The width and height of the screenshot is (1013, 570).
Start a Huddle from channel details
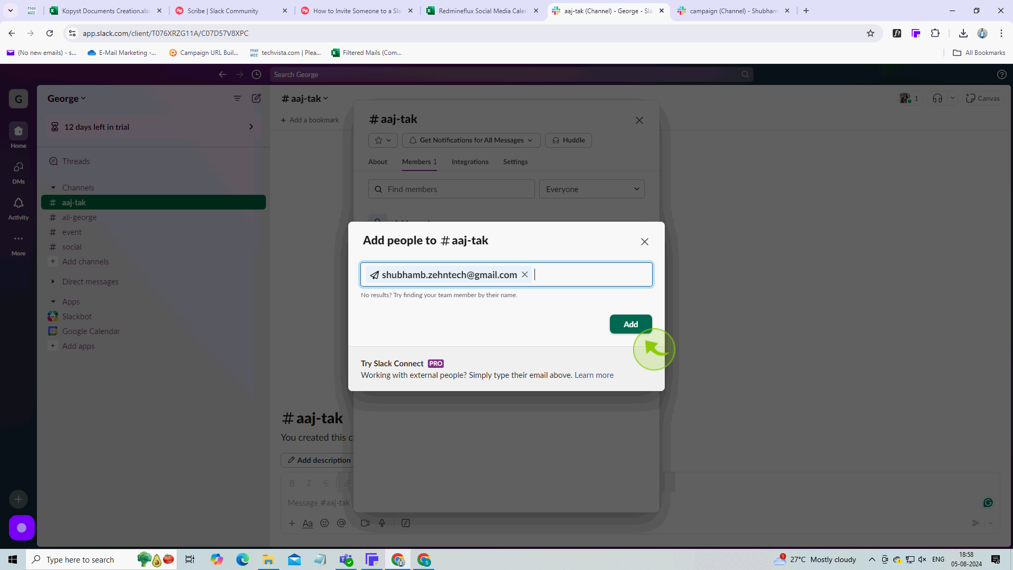pyautogui.click(x=568, y=140)
